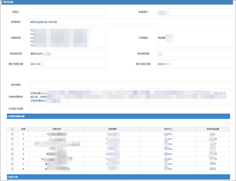Click the 项目编号 column header
Image resolution: width=236 pixels, height=181 pixels.
click(x=112, y=129)
